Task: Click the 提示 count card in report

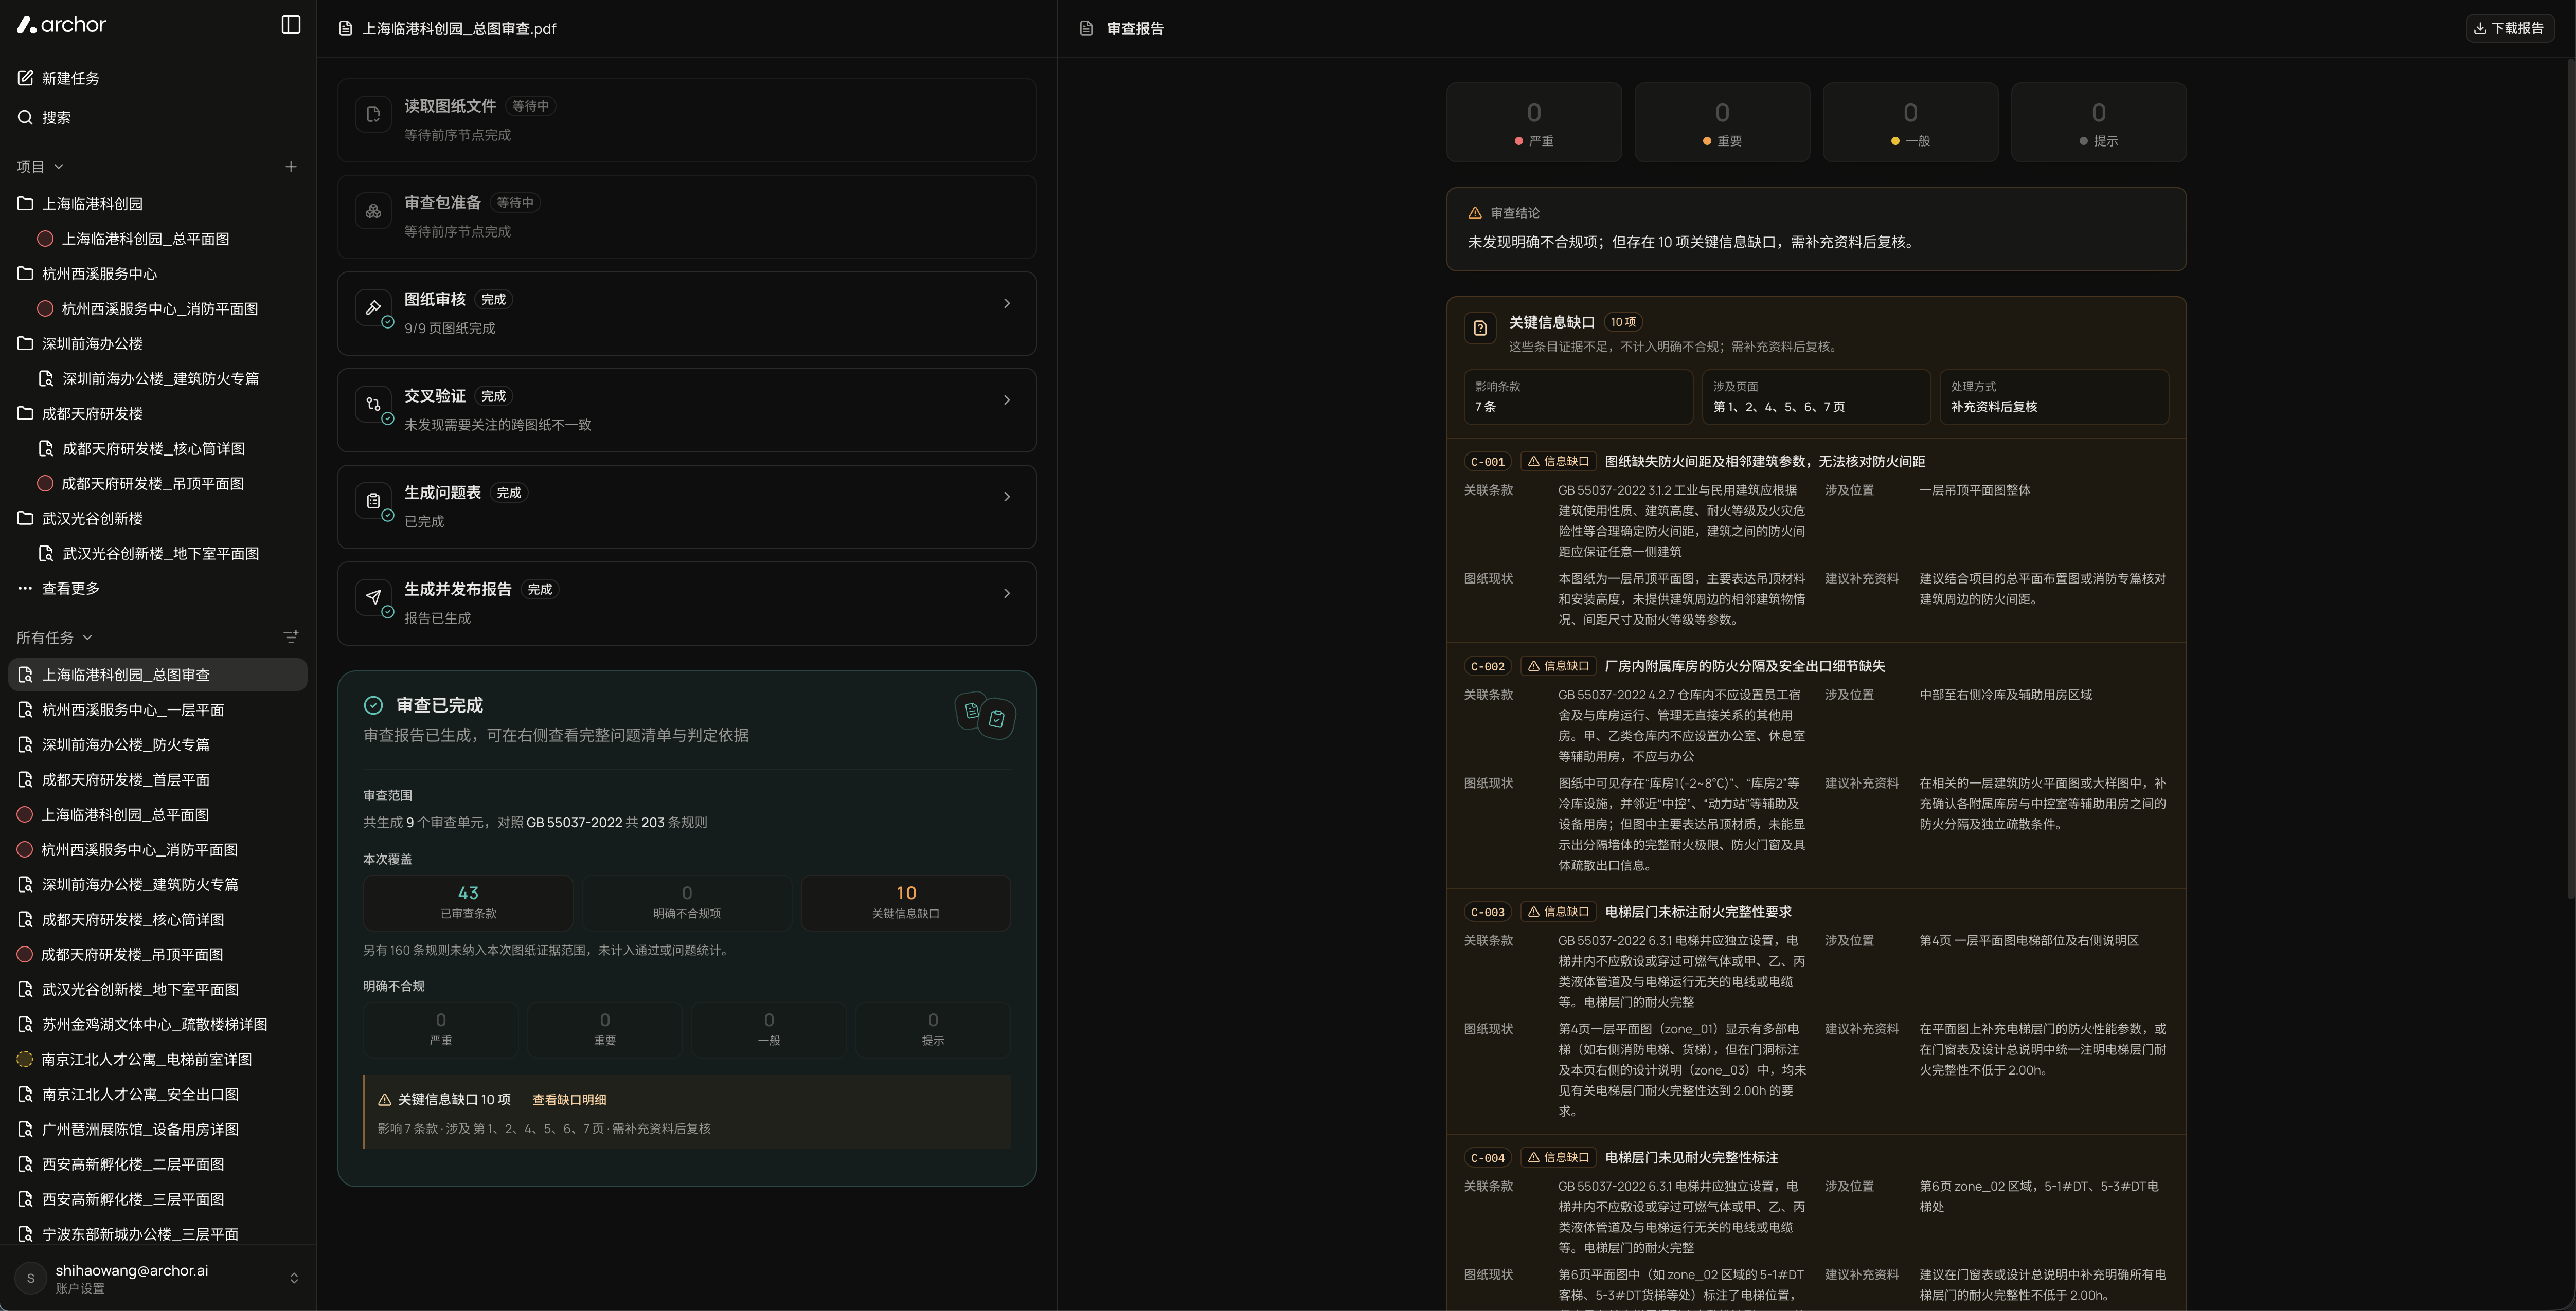Action: (2098, 122)
